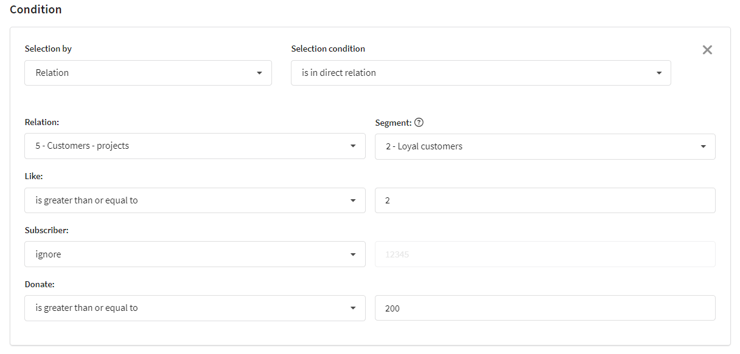This screenshot has height=354, width=740.
Task: Click the caret icon on Selection condition dropdown
Action: (x=658, y=73)
